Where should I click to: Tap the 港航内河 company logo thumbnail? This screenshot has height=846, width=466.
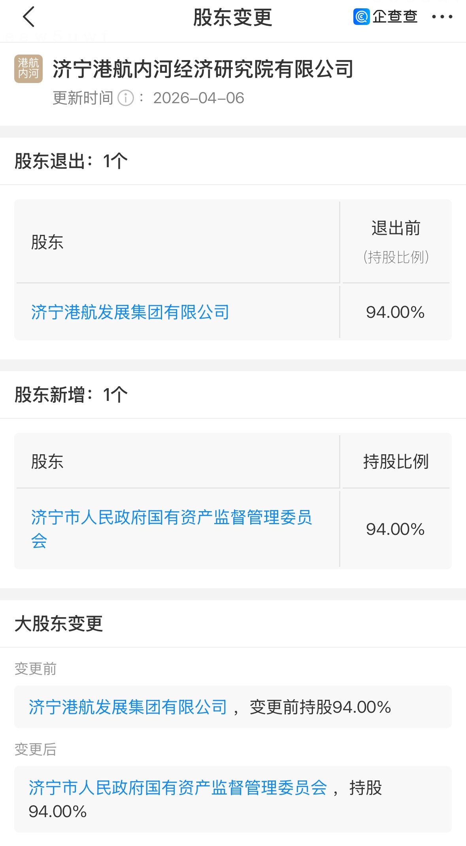click(28, 69)
